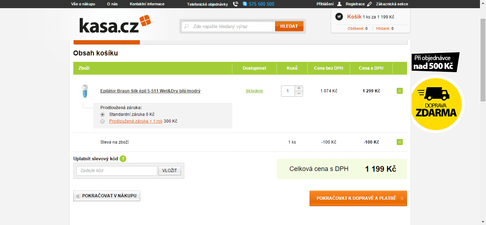The height and width of the screenshot is (225, 486).
Task: Click the phone orders handset icon
Action: pyautogui.click(x=236, y=4)
